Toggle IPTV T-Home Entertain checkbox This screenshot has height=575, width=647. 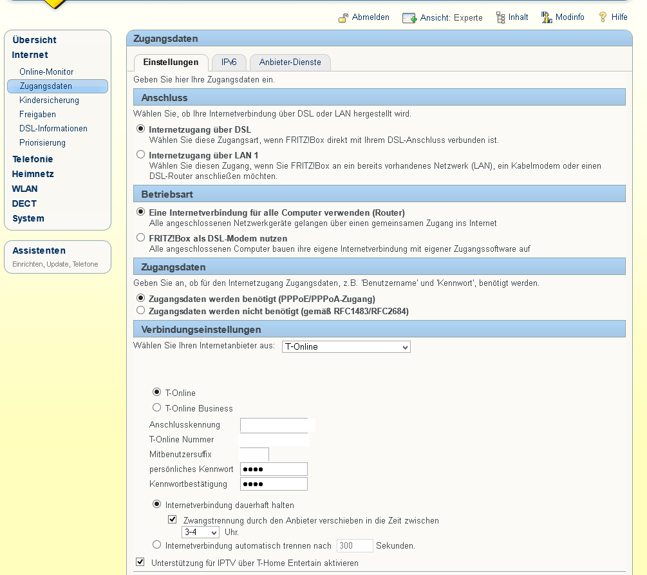(x=140, y=561)
